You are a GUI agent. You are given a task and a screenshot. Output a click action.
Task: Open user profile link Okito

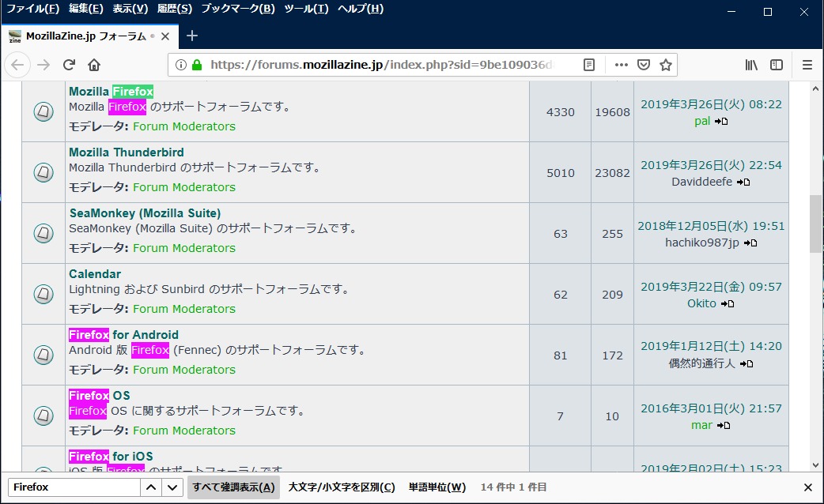click(701, 303)
